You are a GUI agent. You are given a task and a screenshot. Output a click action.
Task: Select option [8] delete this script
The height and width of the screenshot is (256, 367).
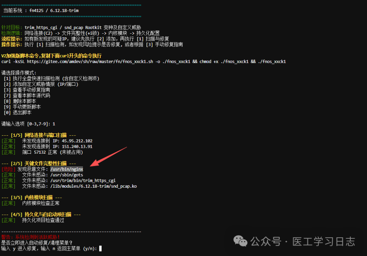(x=20, y=101)
